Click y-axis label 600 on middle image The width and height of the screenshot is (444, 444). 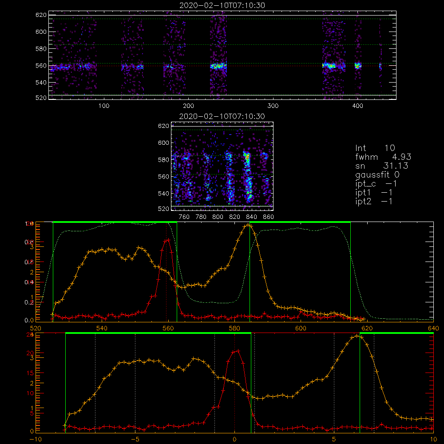pyautogui.click(x=163, y=143)
